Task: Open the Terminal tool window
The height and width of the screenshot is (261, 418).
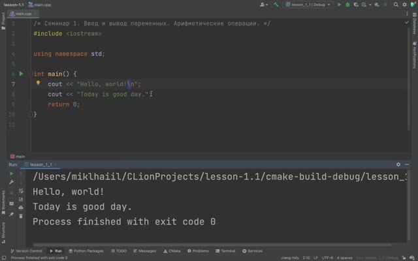Action: (x=225, y=251)
